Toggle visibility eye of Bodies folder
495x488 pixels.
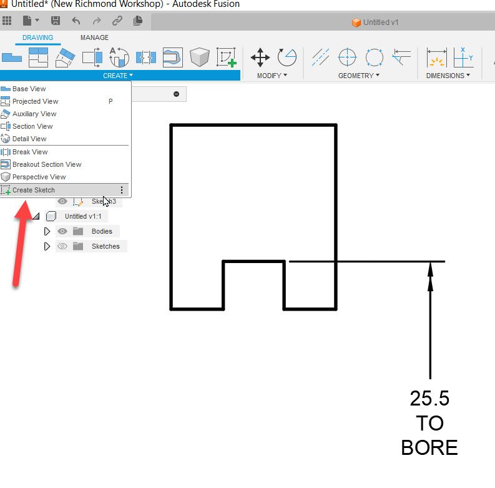point(62,231)
